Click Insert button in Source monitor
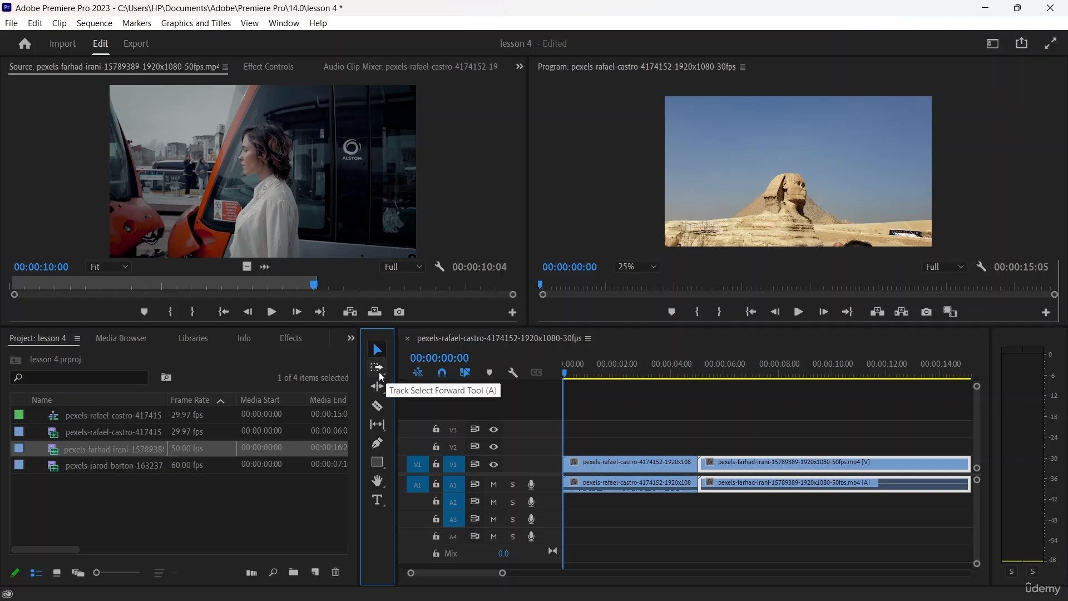The height and width of the screenshot is (601, 1068). pyautogui.click(x=350, y=312)
